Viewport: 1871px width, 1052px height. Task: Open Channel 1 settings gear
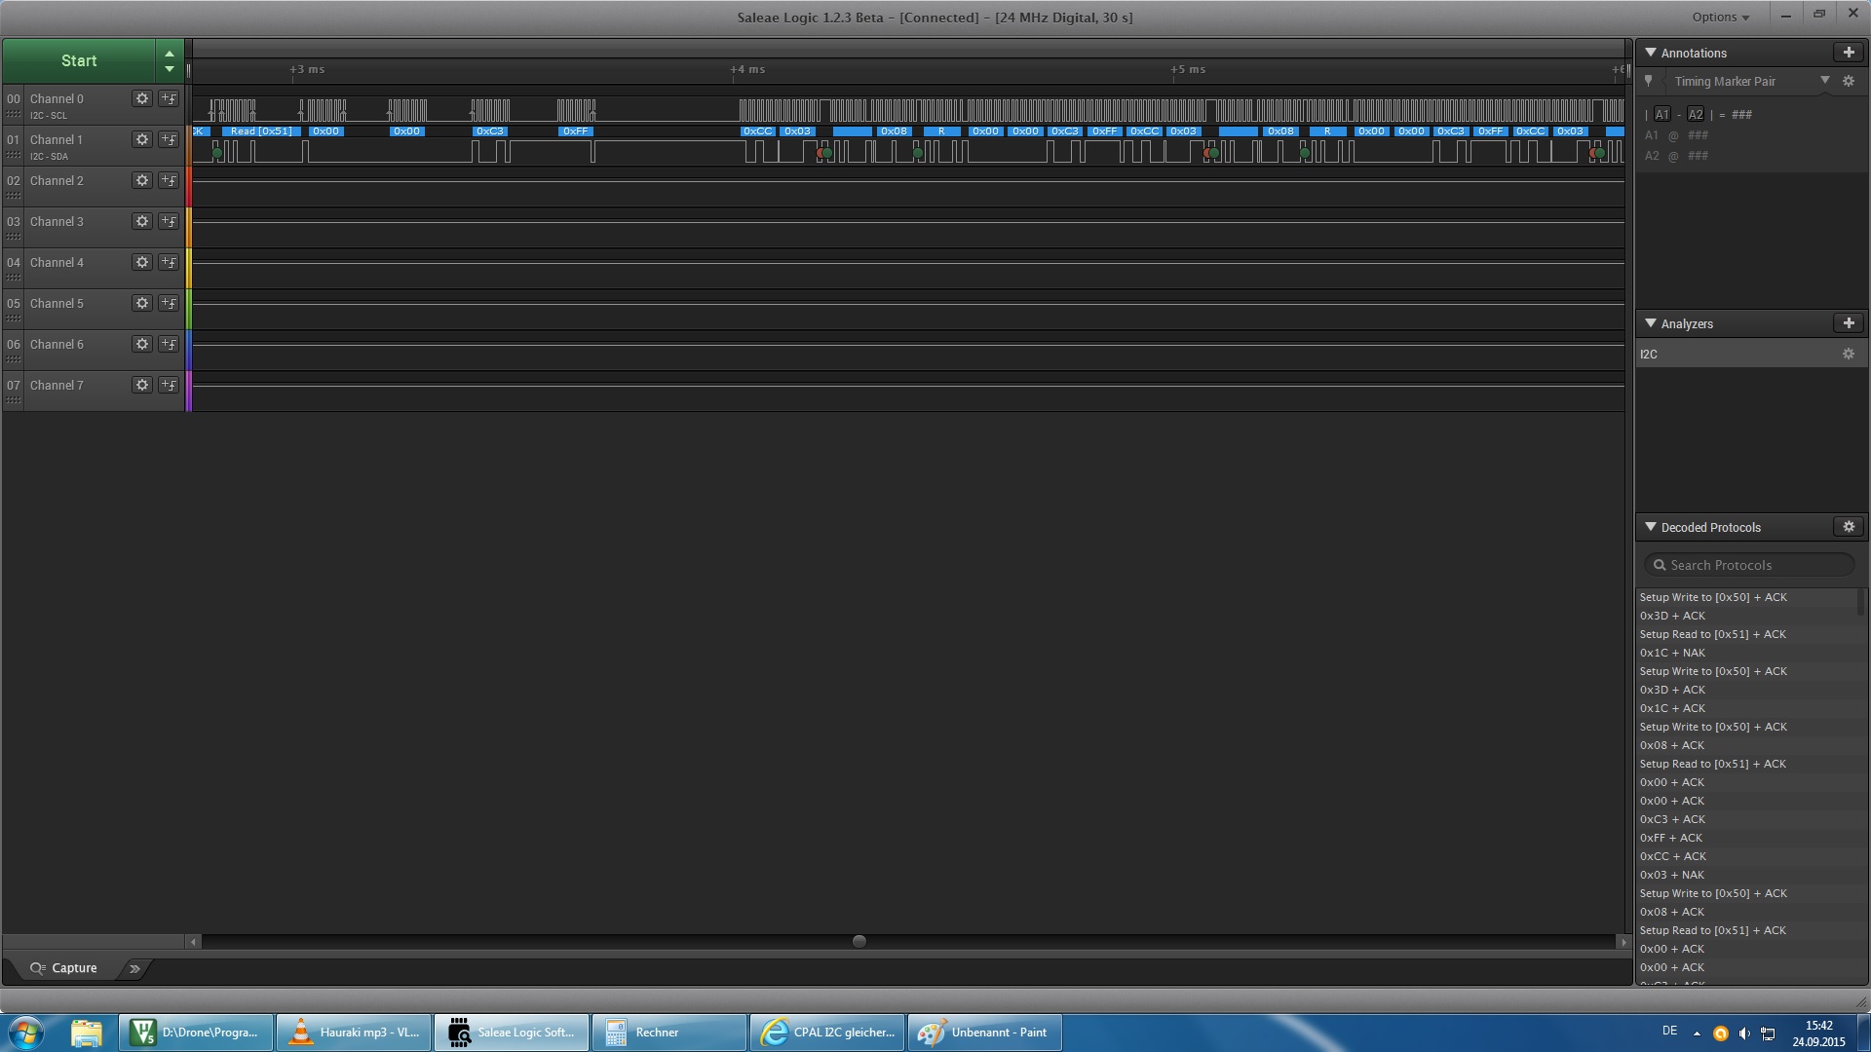[142, 139]
